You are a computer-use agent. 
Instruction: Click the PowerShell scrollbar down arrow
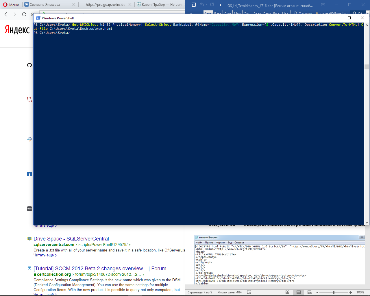[x=367, y=223]
